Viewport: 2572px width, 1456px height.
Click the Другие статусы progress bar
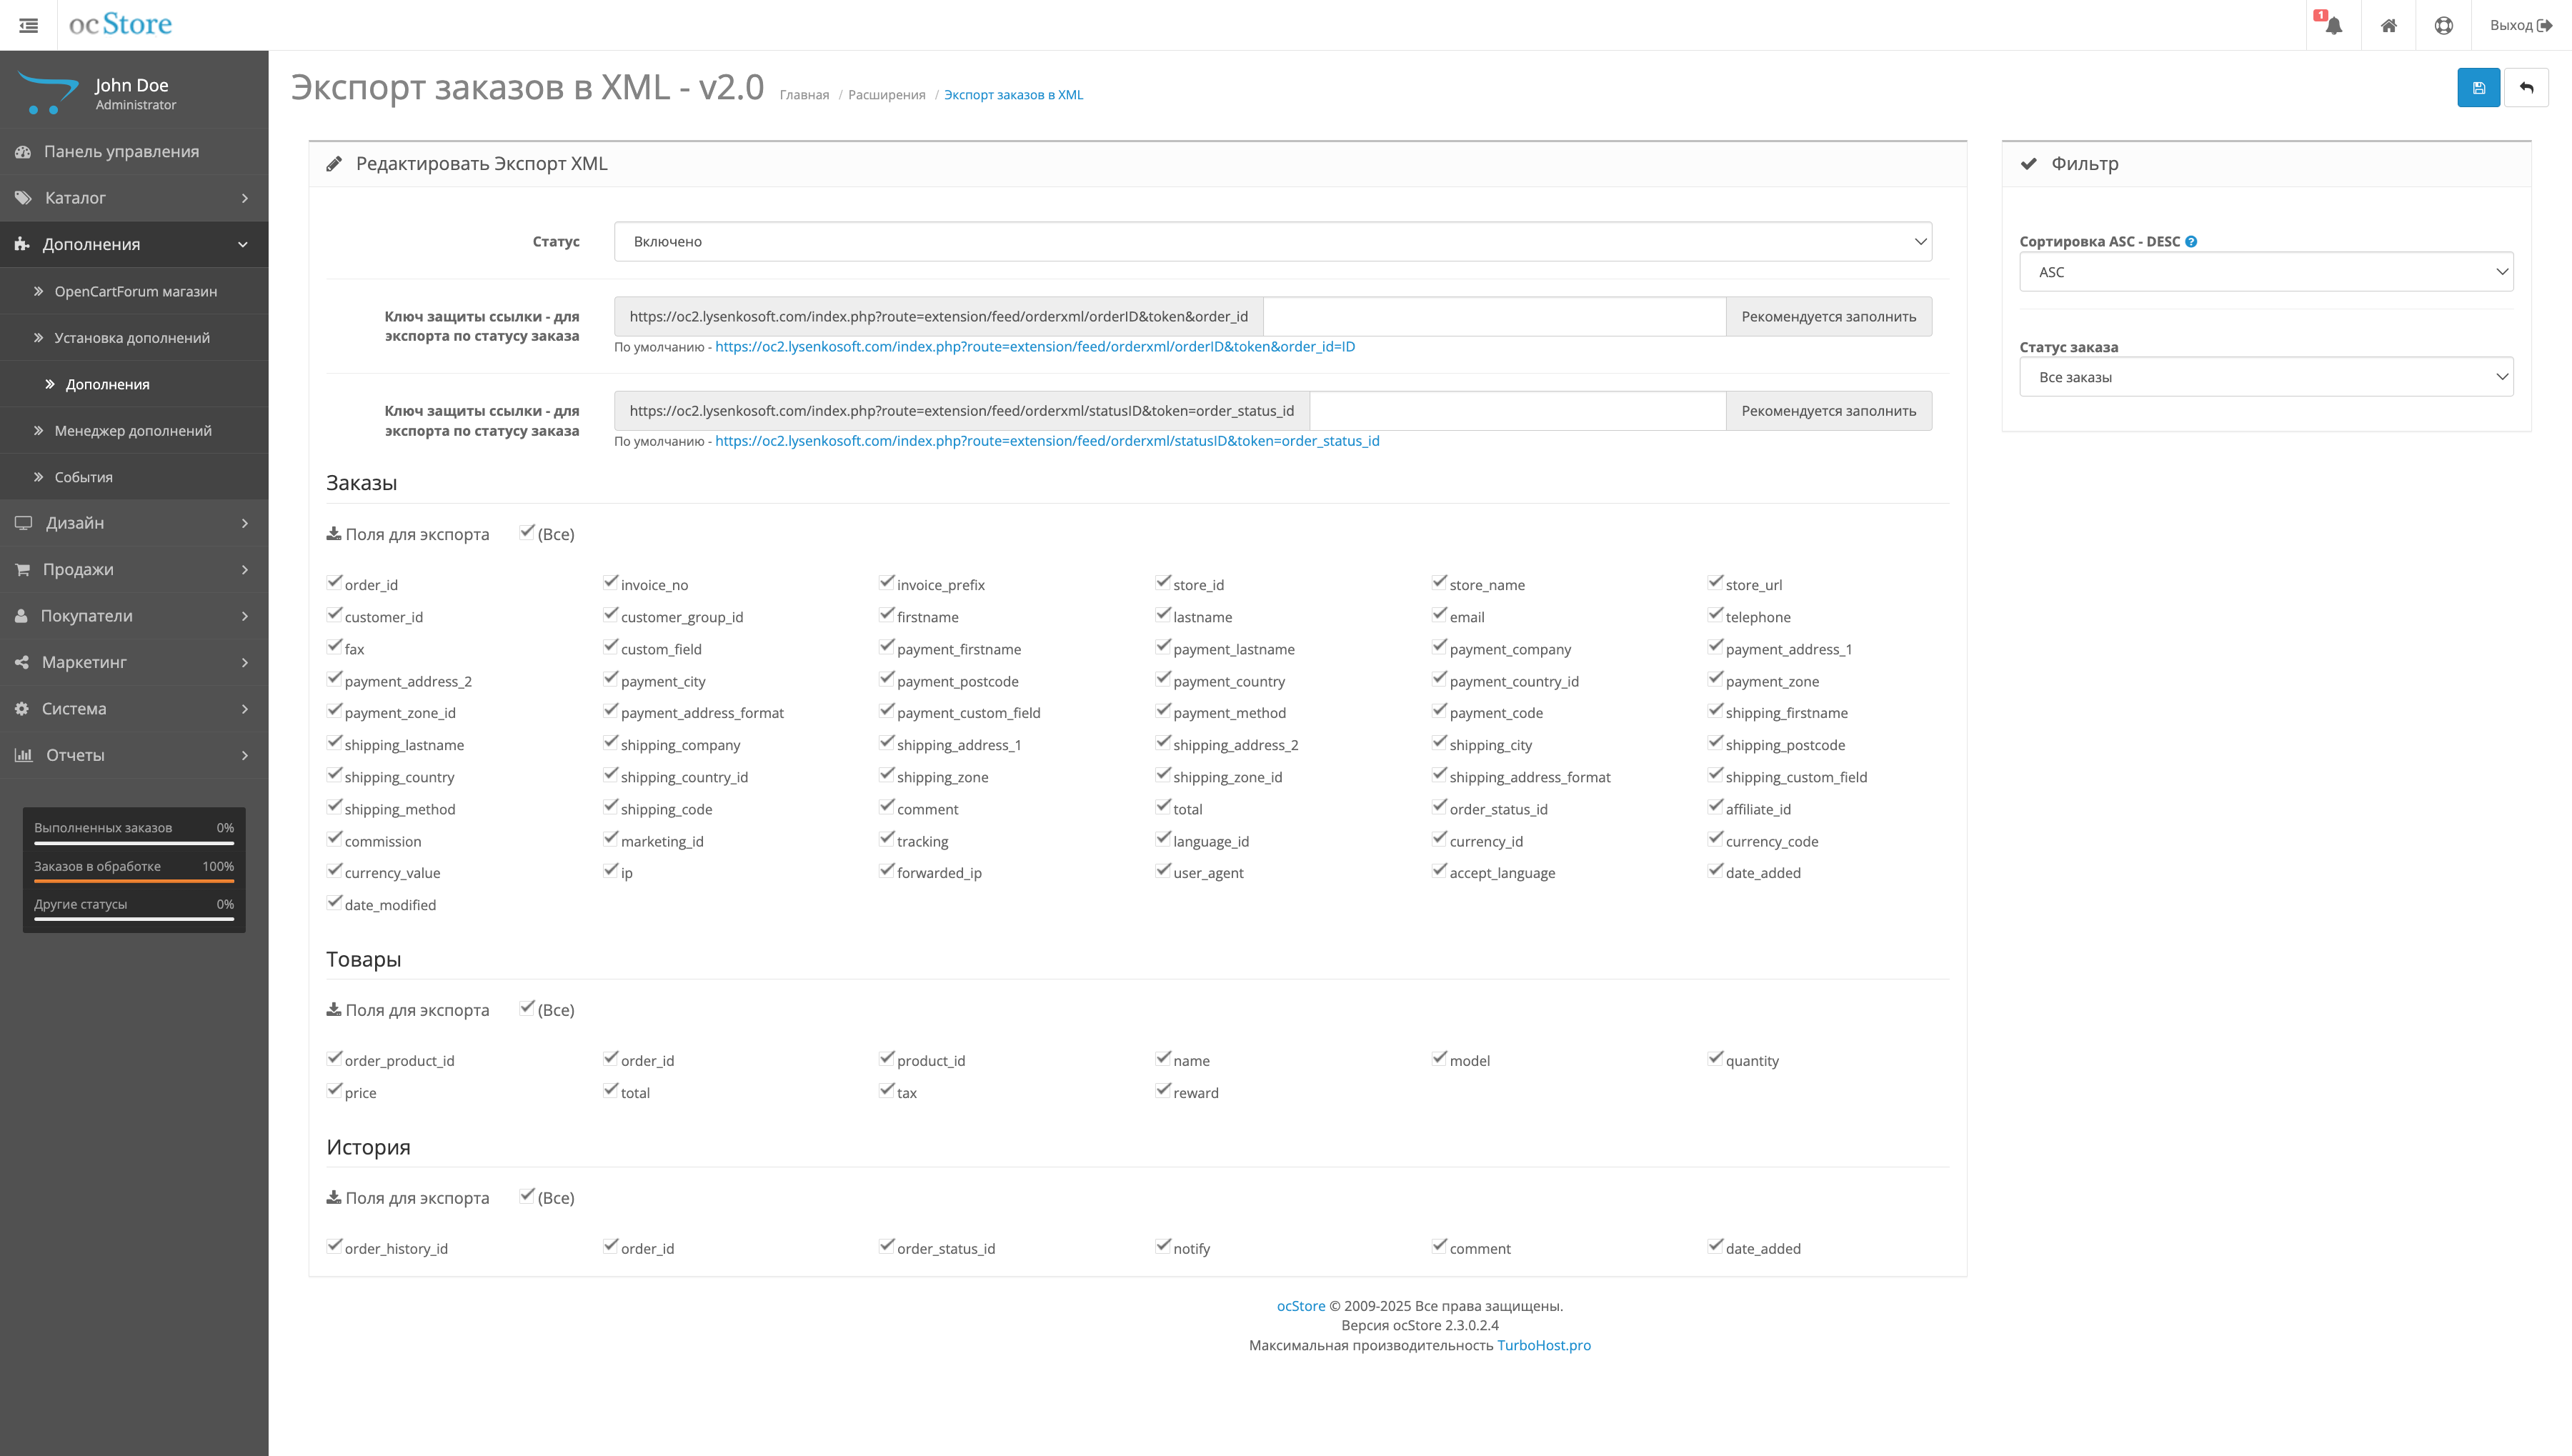point(134,919)
